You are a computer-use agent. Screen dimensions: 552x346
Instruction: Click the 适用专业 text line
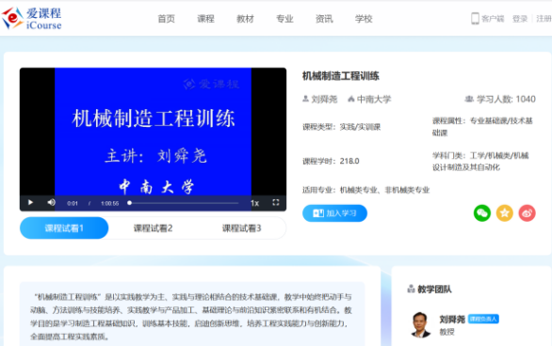click(x=365, y=190)
